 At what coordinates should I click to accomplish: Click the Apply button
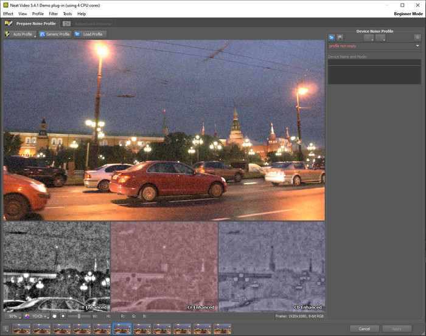[397, 329]
